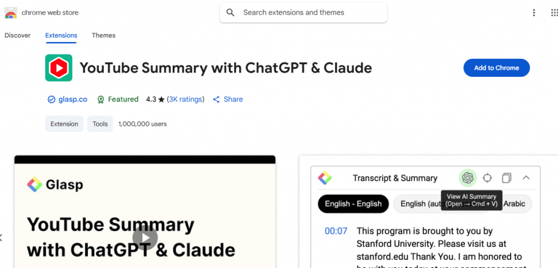558x268 pixels.
Task: Switch to the Themes tab
Action: pyautogui.click(x=104, y=35)
